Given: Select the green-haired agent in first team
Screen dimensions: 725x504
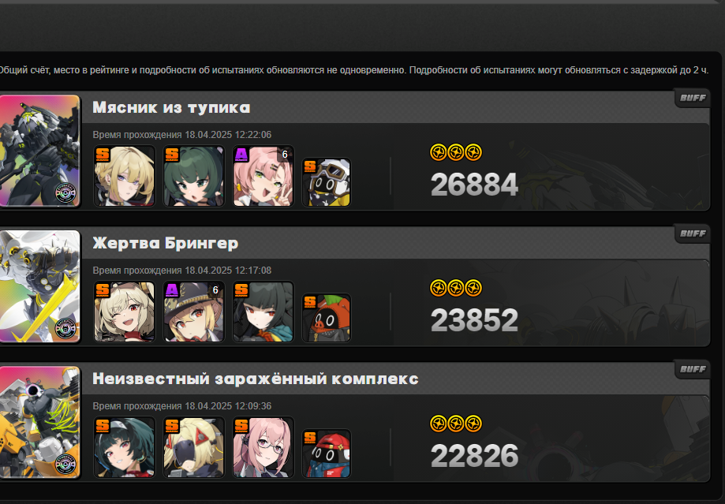Looking at the screenshot, I should [x=194, y=176].
